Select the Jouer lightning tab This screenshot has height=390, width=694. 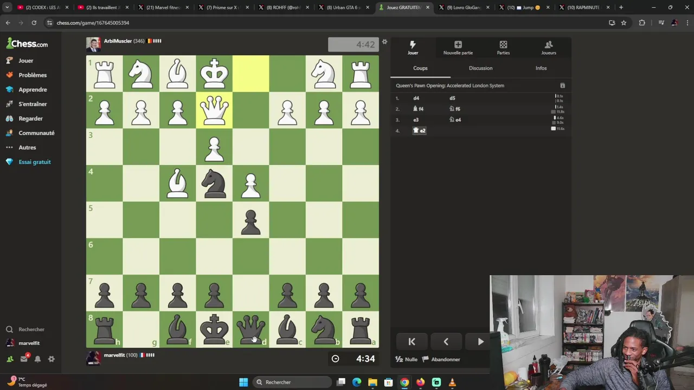tap(413, 48)
